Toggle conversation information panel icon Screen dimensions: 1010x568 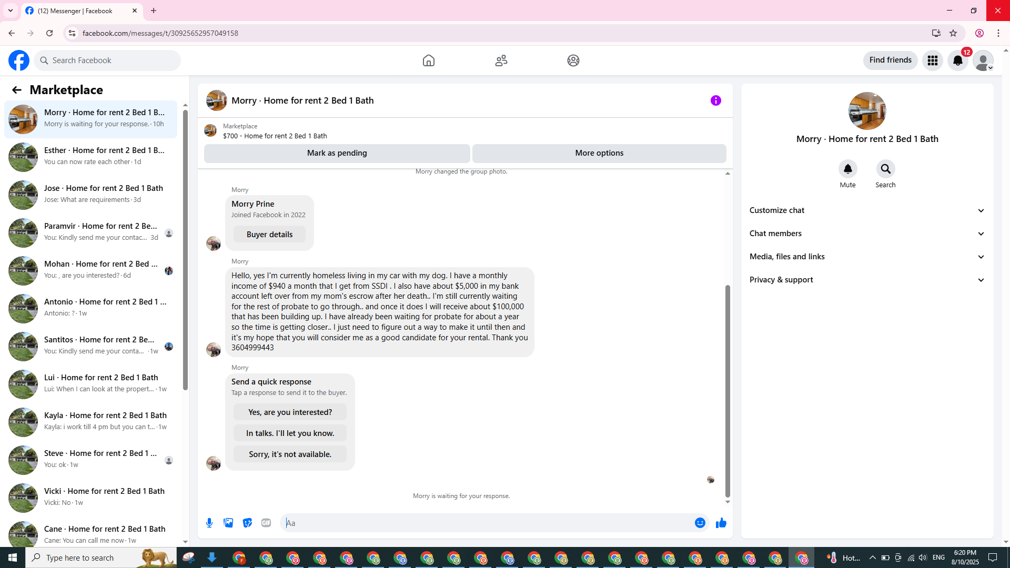tap(715, 100)
